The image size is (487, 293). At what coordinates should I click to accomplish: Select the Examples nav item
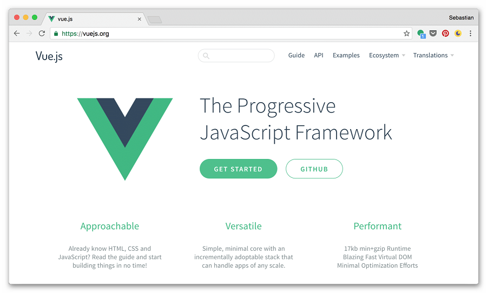(346, 55)
